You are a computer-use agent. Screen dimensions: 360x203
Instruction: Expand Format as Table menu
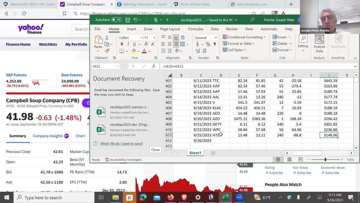[238, 43]
